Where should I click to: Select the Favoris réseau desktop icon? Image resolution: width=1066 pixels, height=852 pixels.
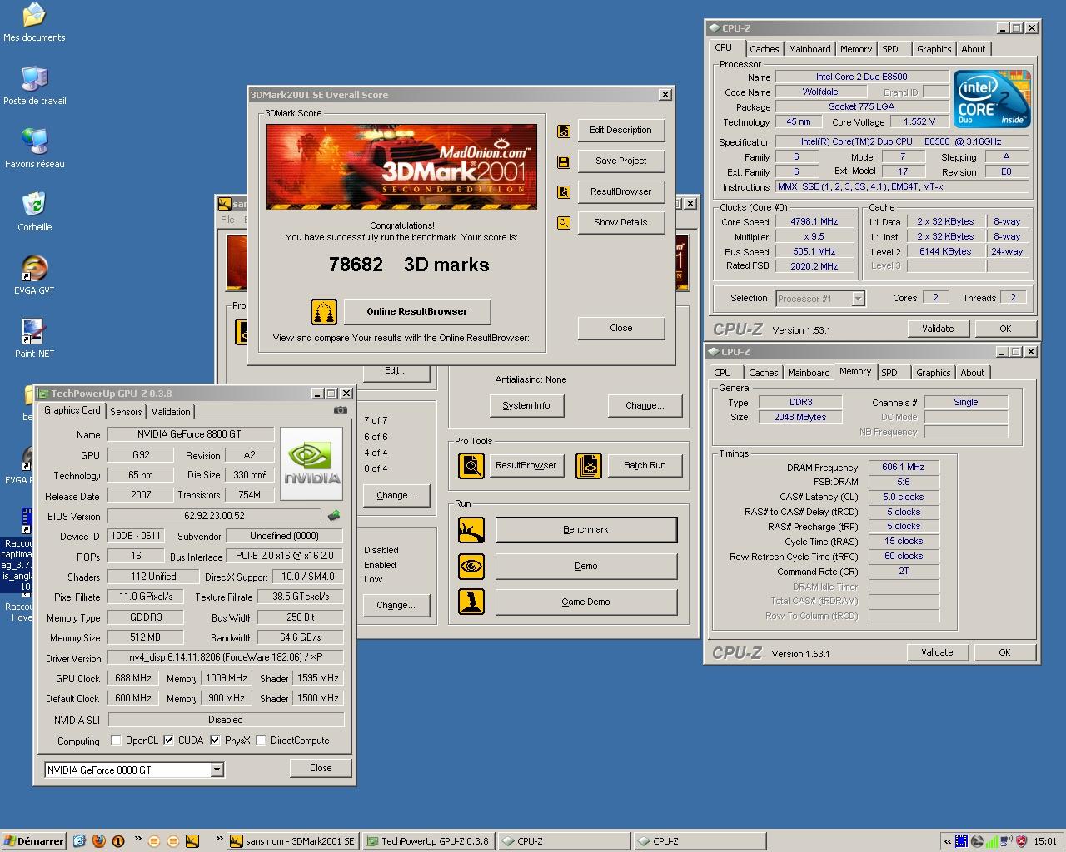[34, 149]
